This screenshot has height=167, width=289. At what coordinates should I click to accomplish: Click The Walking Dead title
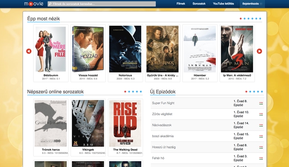[x=125, y=150]
